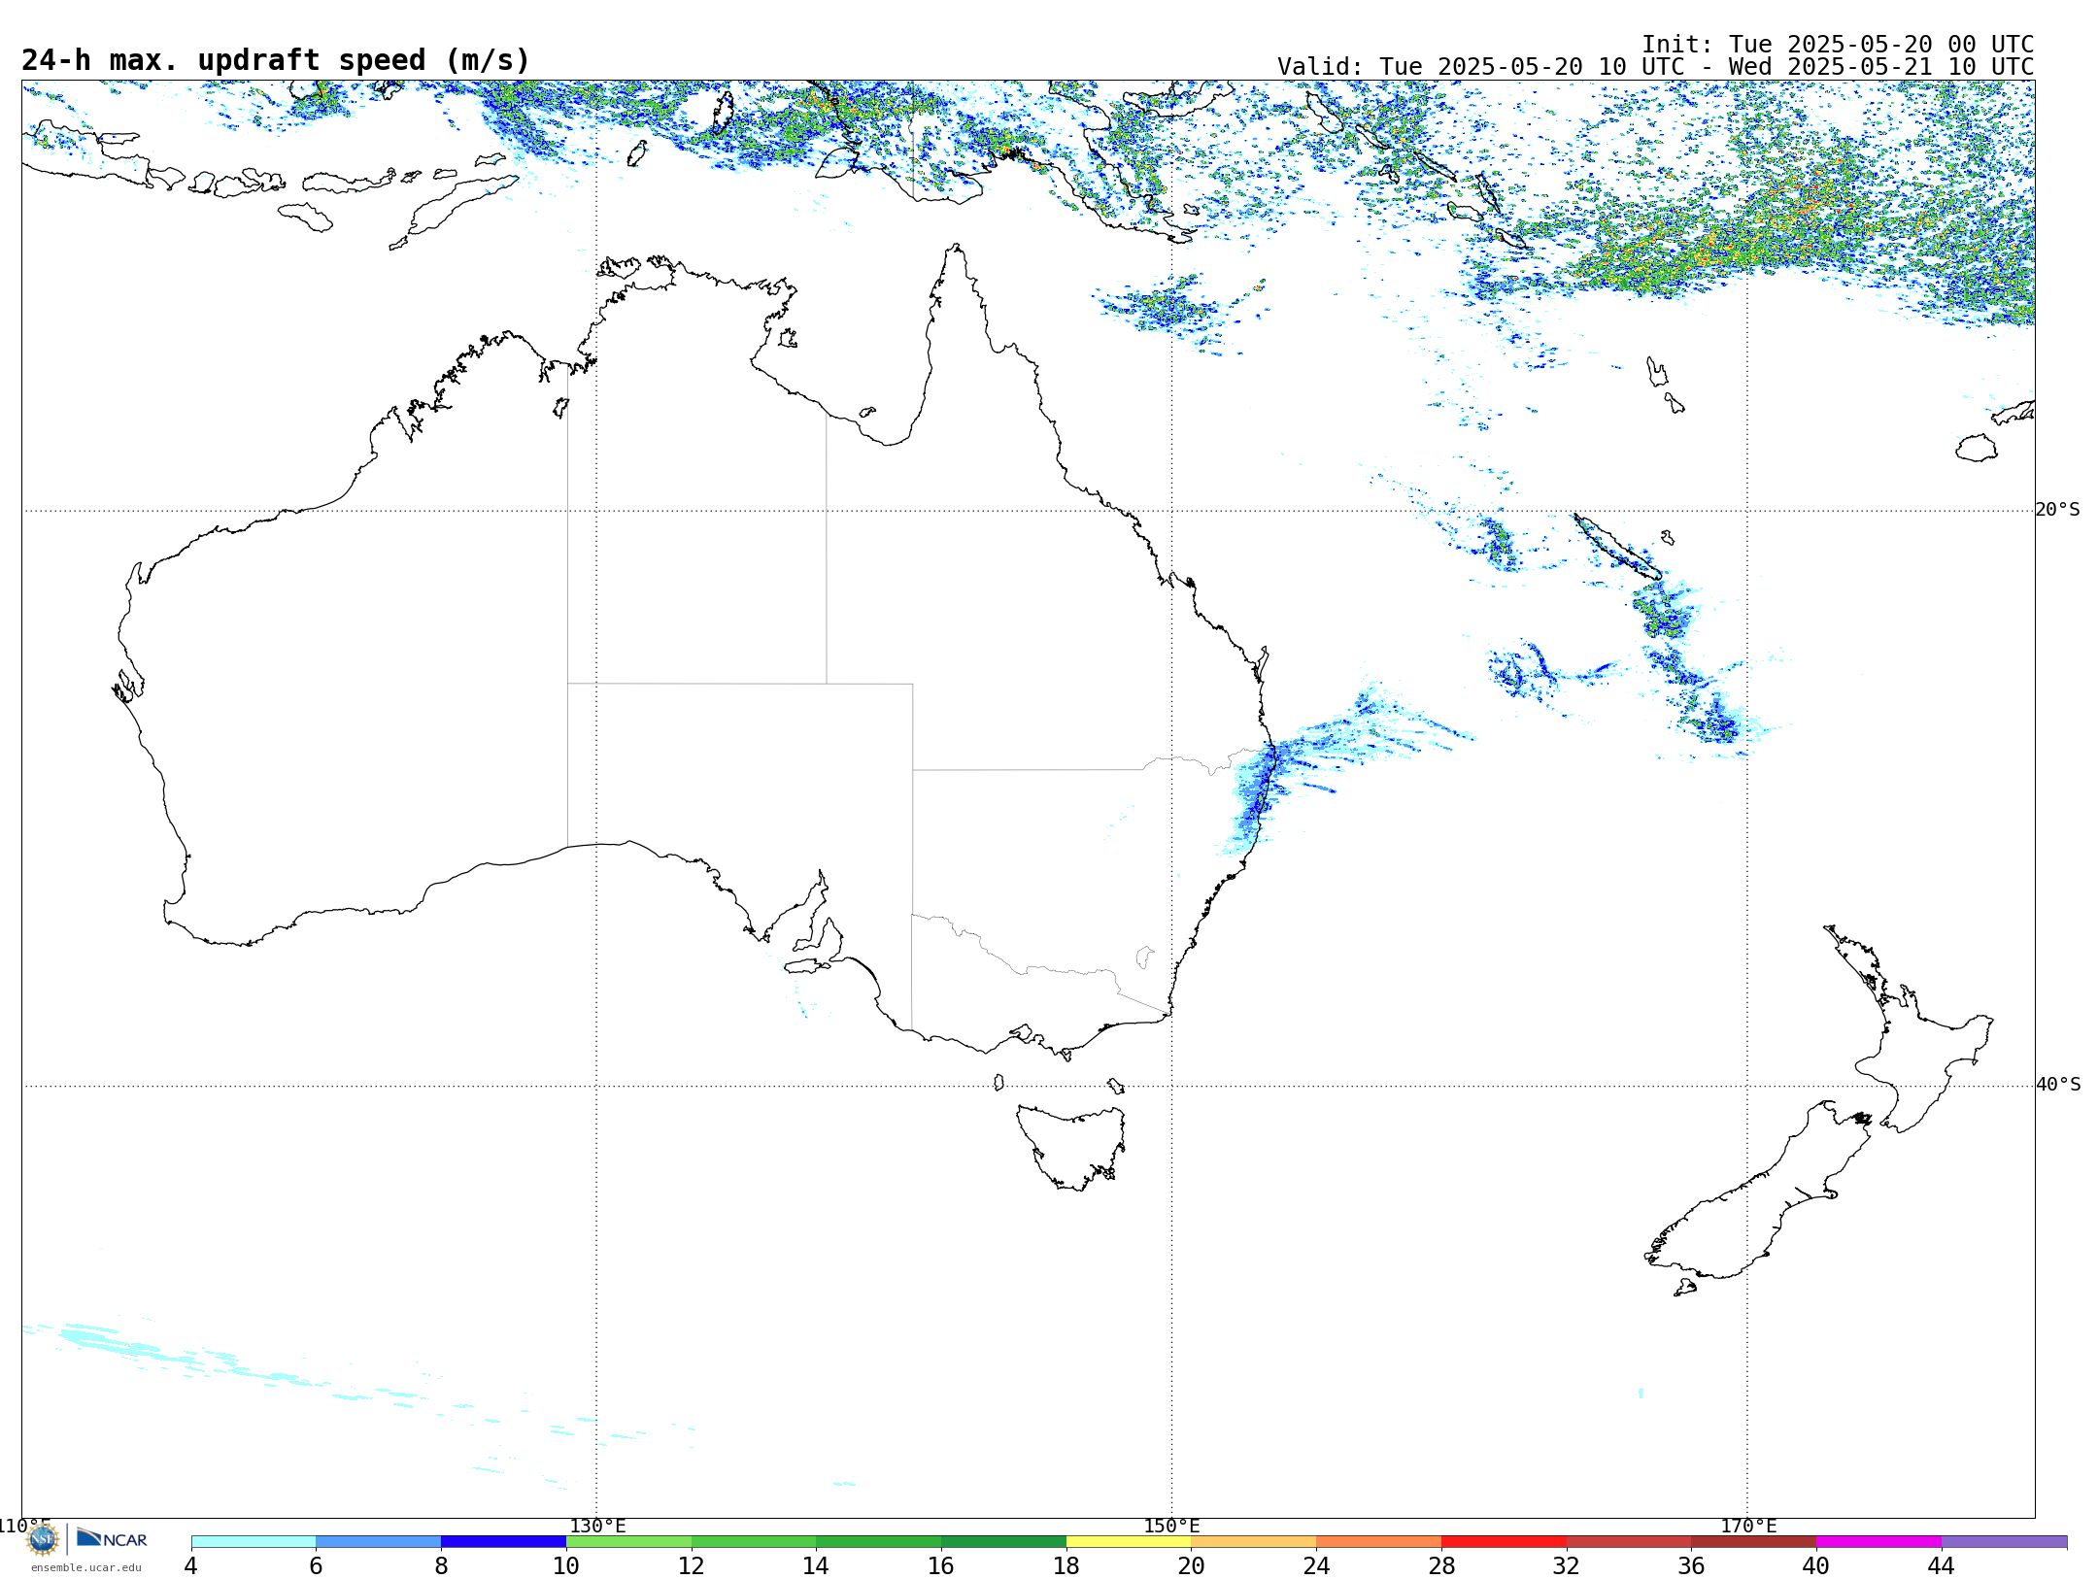Click the dark green 16–18 colorbar segment
The height and width of the screenshot is (1579, 2098).
click(x=1003, y=1542)
